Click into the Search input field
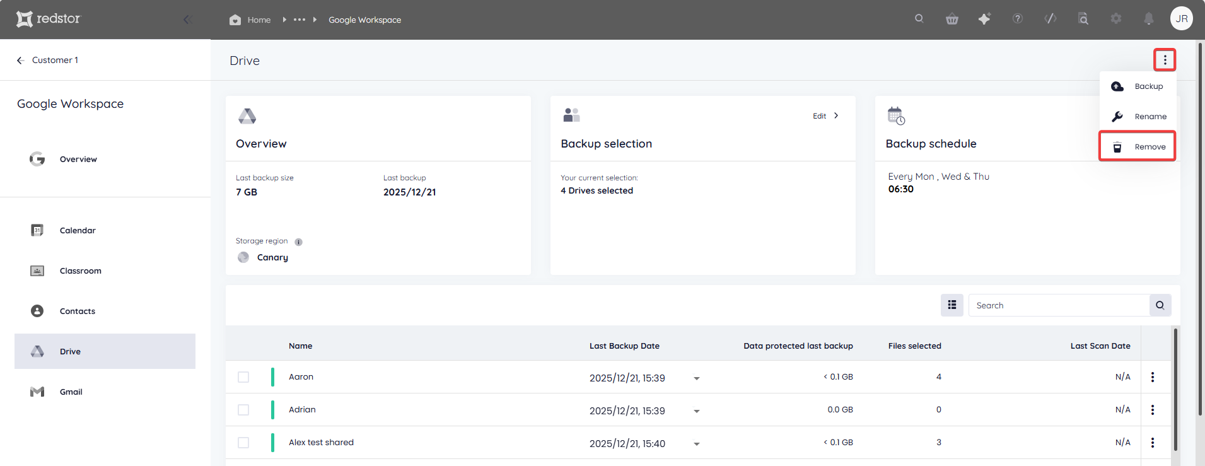The width and height of the screenshot is (1205, 466). [x=1059, y=305]
